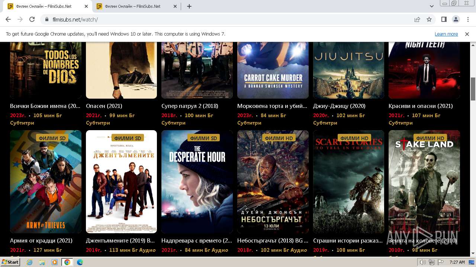Open Chrome profile avatar
The height and width of the screenshot is (267, 476).
[x=456, y=19]
